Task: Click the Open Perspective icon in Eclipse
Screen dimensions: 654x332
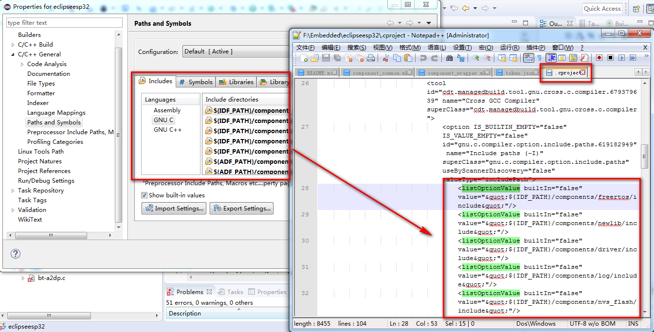Action: pyautogui.click(x=636, y=8)
